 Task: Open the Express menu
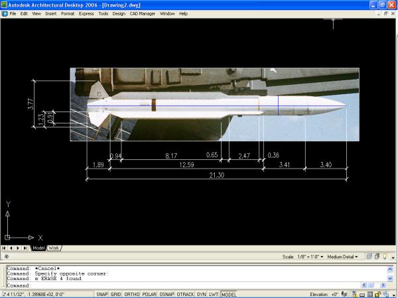(86, 13)
